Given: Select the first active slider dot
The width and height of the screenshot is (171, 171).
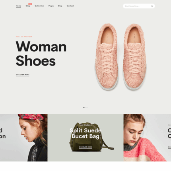Looking at the screenshot, I should coord(84,107).
